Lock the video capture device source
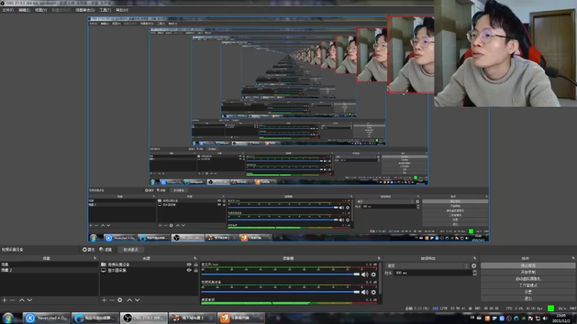Image resolution: width=577 pixels, height=324 pixels. coord(195,264)
